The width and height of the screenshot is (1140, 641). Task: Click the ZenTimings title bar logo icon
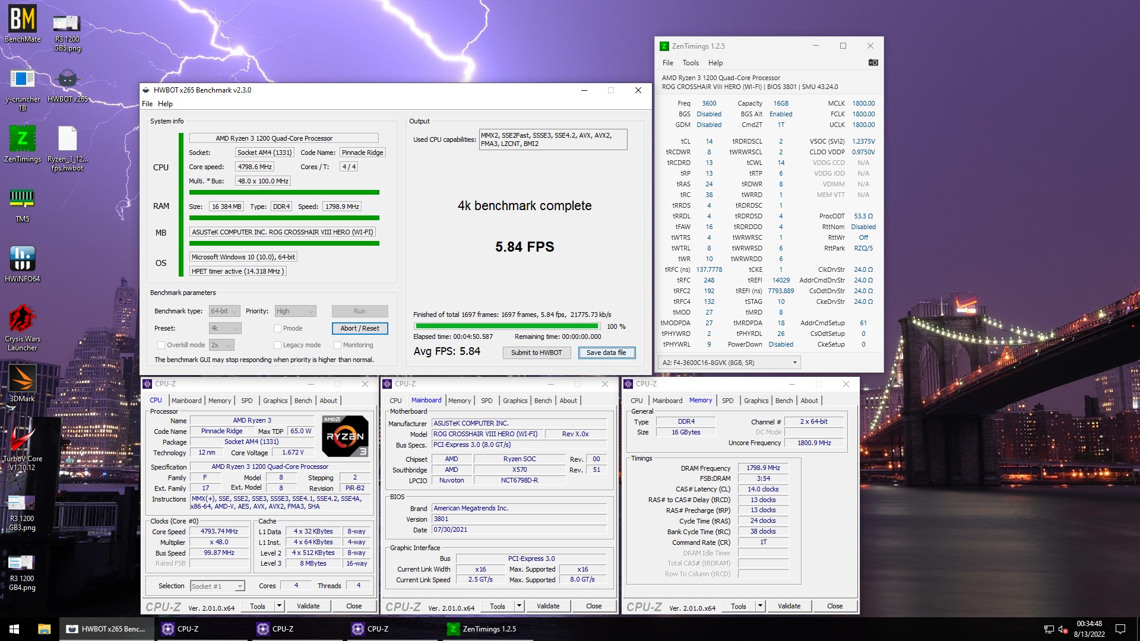point(664,46)
